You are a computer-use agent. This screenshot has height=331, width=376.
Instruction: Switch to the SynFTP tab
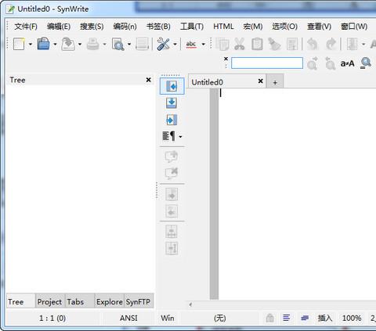(x=139, y=301)
